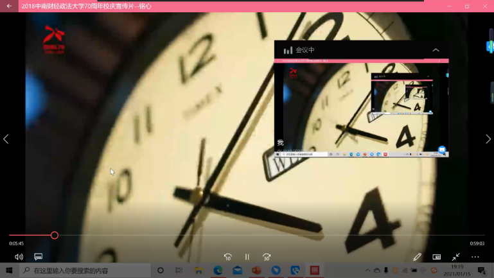Go back with the top-left arrow
The width and height of the screenshot is (494, 278).
pos(9,6)
